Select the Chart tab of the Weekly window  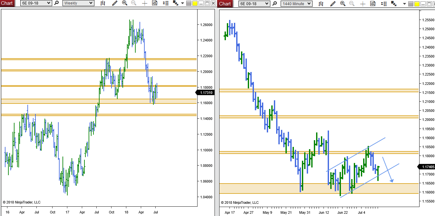[7, 4]
